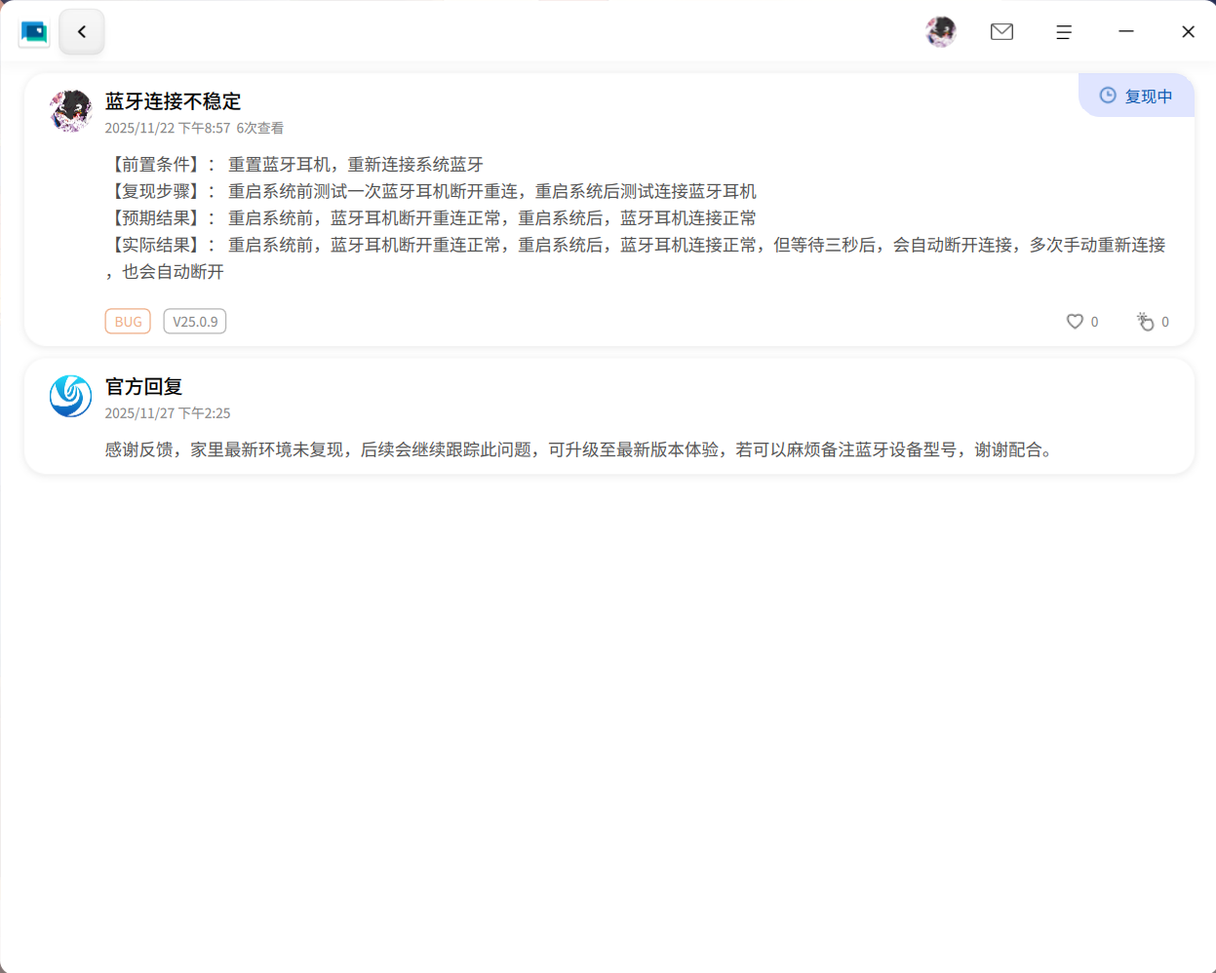The image size is (1216, 973).
Task: Click the BUG tag
Action: pos(128,322)
